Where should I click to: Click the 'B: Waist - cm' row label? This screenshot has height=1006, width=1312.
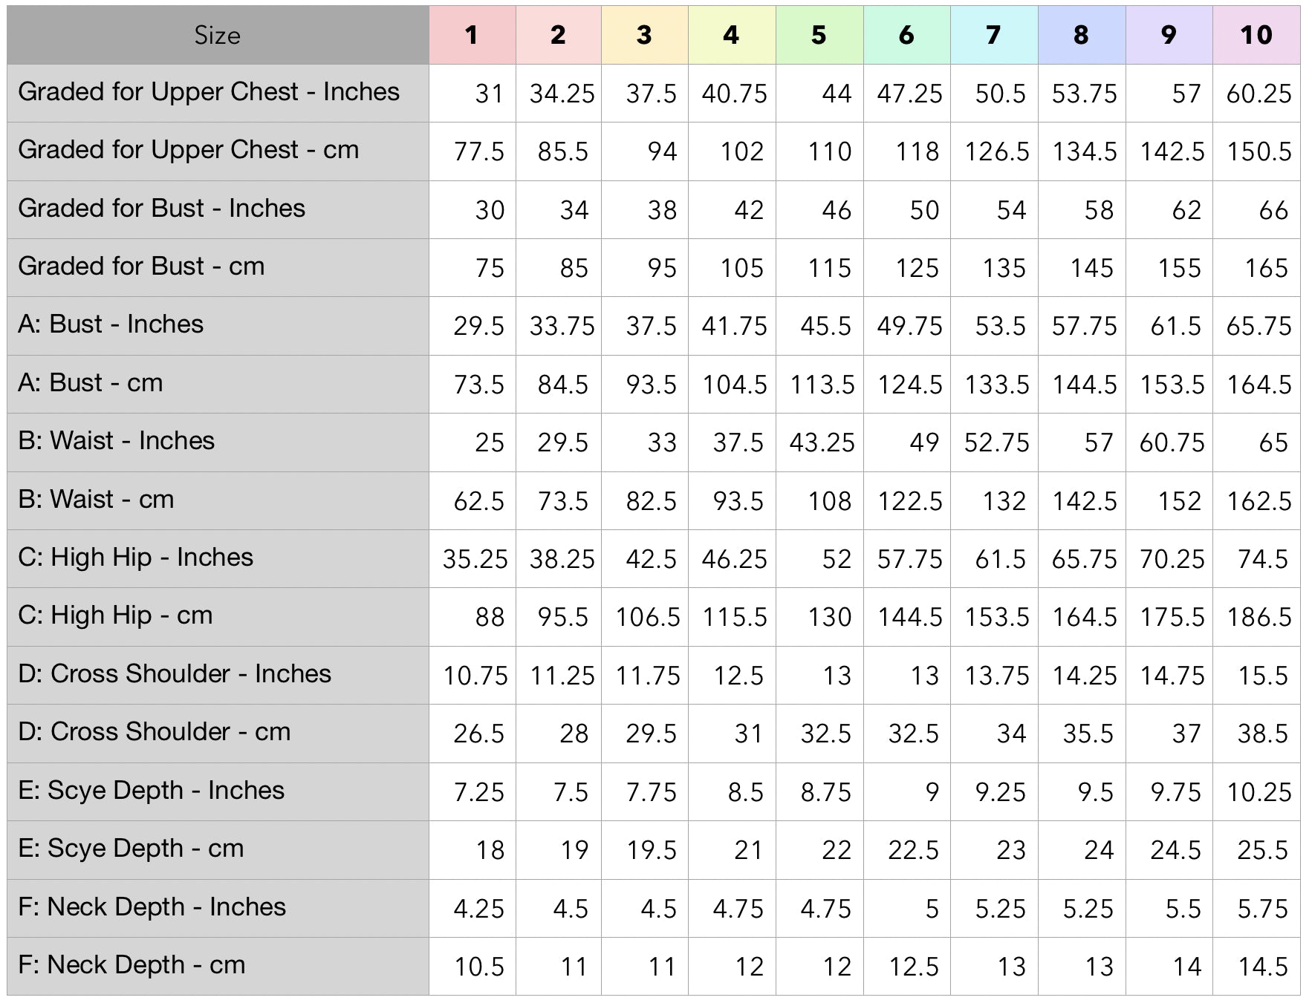pyautogui.click(x=96, y=500)
